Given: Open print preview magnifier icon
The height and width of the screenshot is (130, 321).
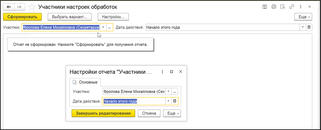Looking at the screenshot, I should [x=282, y=7].
